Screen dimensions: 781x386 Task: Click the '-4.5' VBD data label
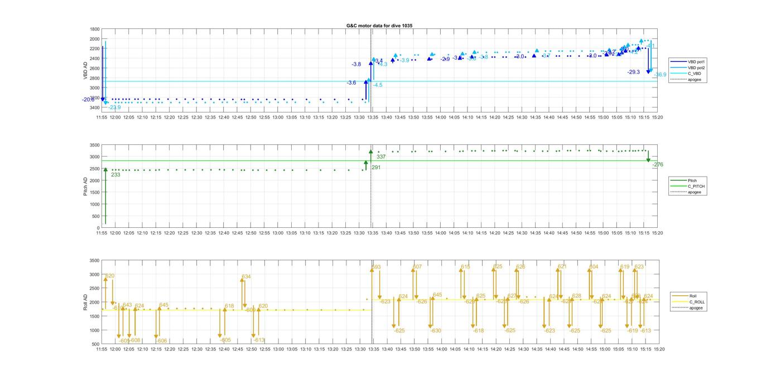click(378, 85)
